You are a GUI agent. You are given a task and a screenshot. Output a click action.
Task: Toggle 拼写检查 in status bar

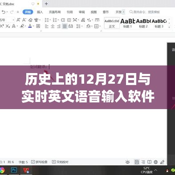coord(39,162)
